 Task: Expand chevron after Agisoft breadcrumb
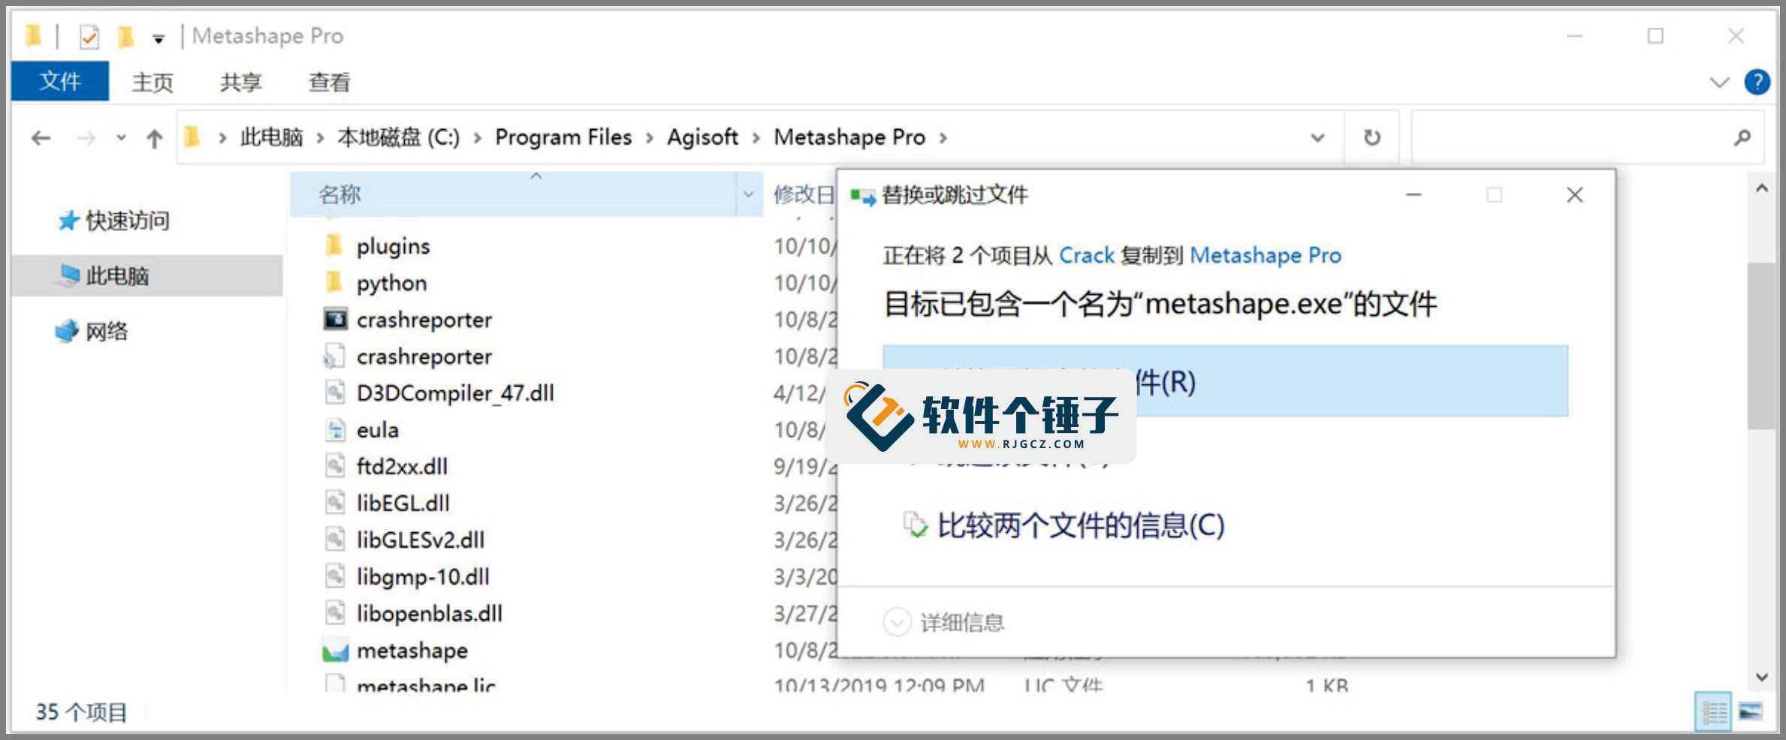point(756,138)
